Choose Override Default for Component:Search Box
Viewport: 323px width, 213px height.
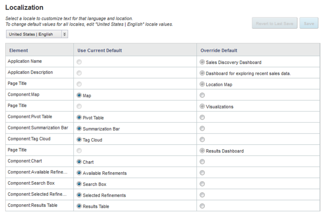(x=203, y=184)
